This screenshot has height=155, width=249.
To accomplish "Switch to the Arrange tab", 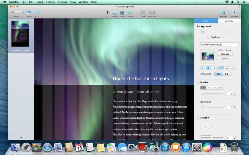I will pos(229,21).
